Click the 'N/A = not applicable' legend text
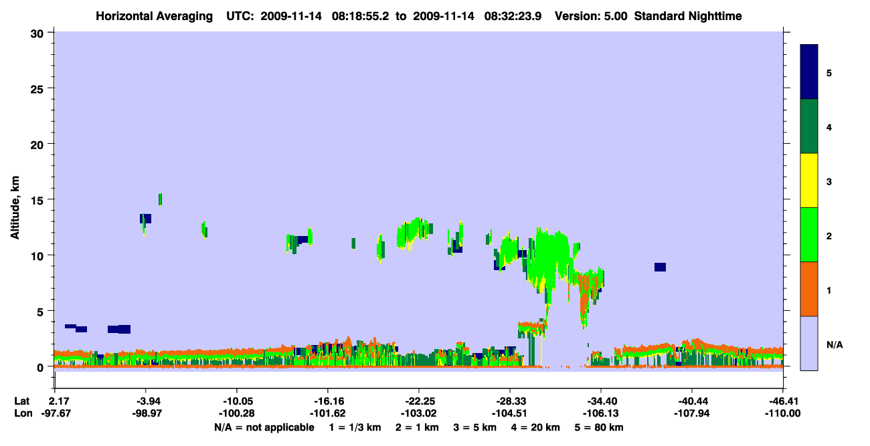 [264, 427]
